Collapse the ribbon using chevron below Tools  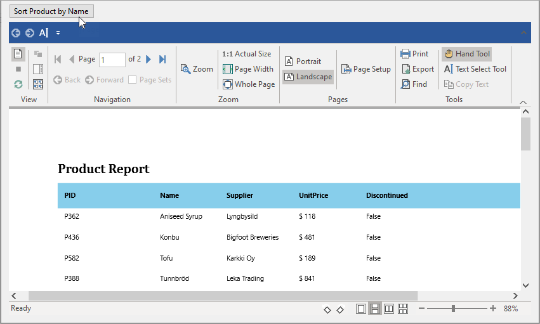tap(523, 102)
